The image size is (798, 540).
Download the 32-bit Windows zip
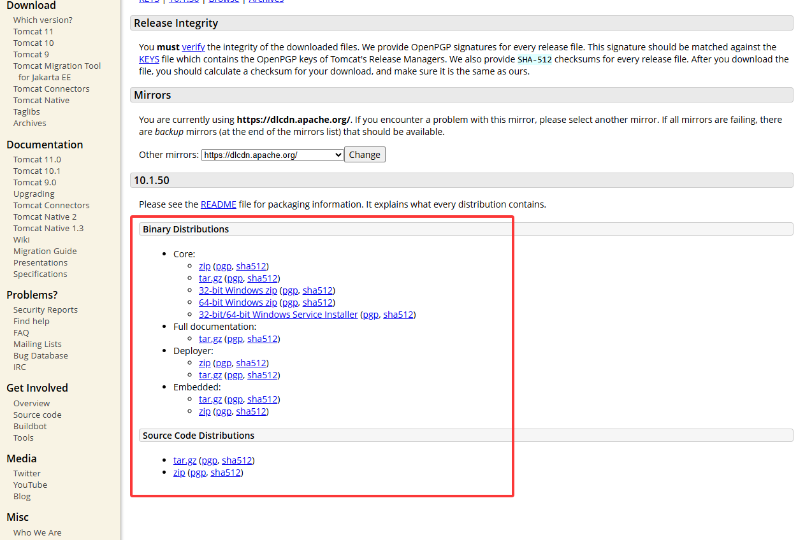pos(238,290)
